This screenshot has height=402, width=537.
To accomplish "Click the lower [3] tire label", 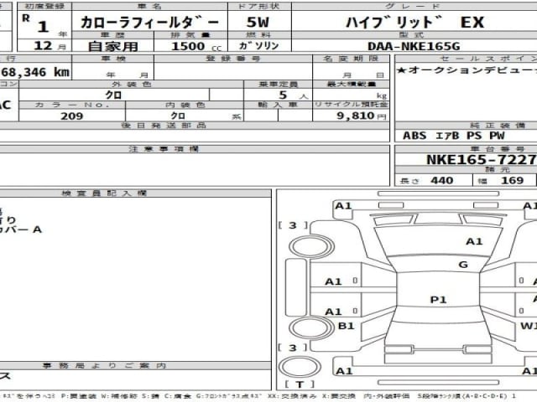I will [293, 348].
